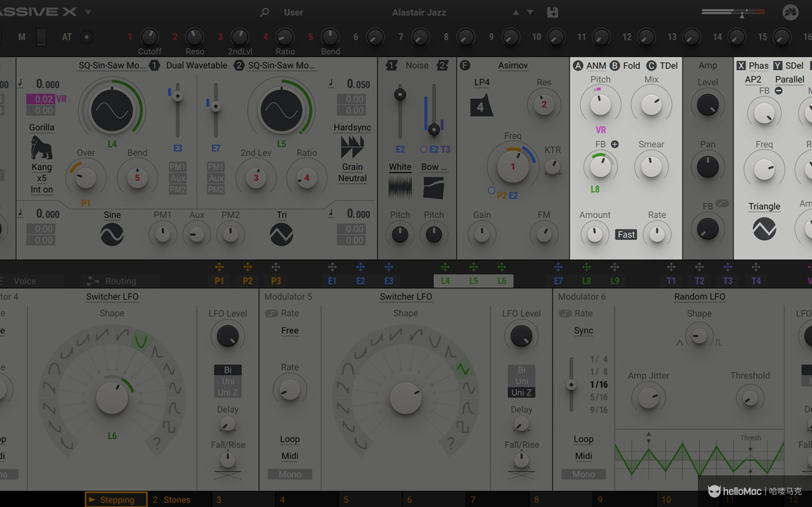812x507 pixels.
Task: Grab the T4 modulation assign handle
Action: [756, 267]
